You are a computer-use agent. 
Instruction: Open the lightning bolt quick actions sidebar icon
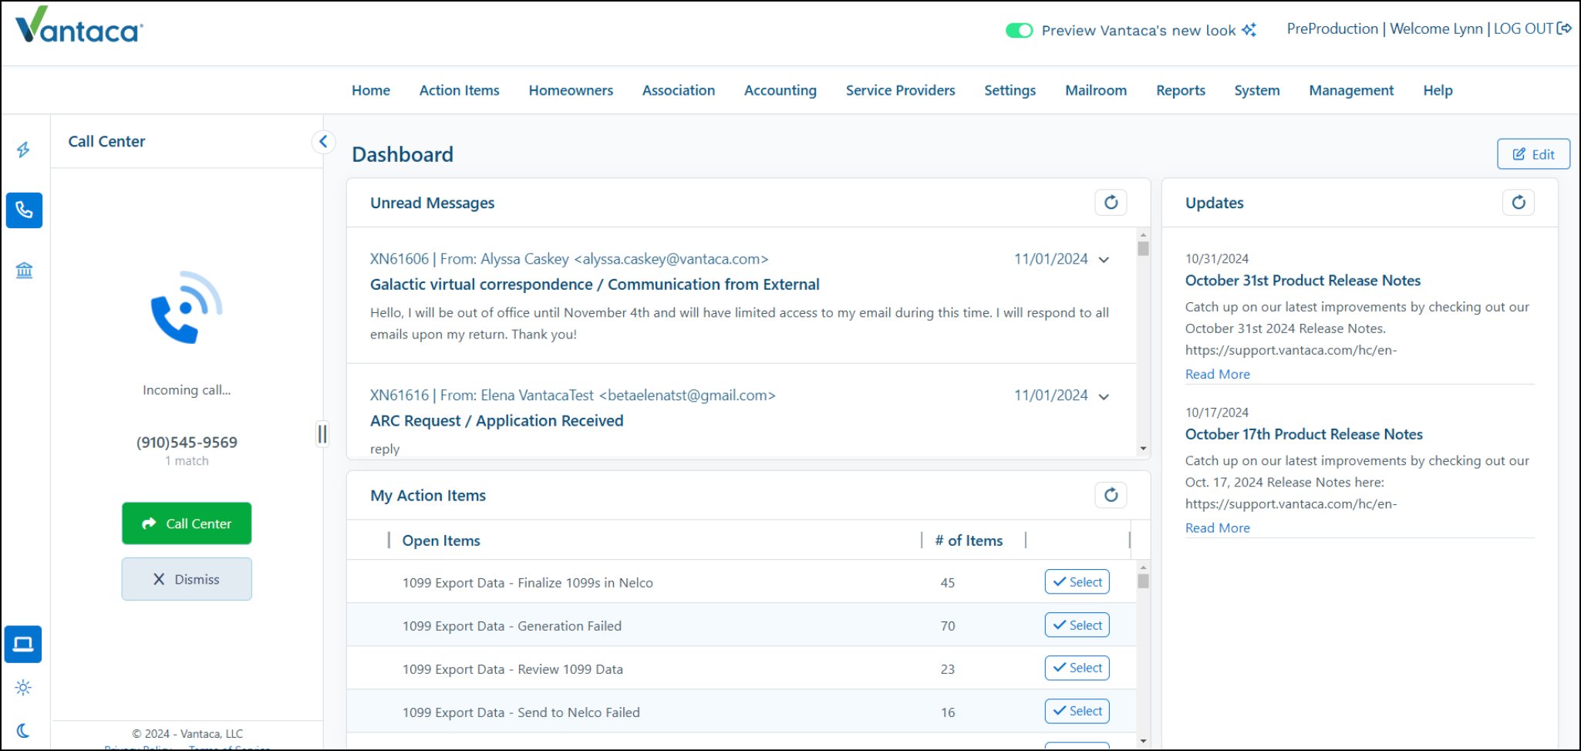tap(24, 150)
